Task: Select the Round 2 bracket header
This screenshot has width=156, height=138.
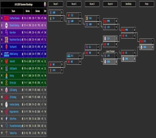Action: [74, 4]
